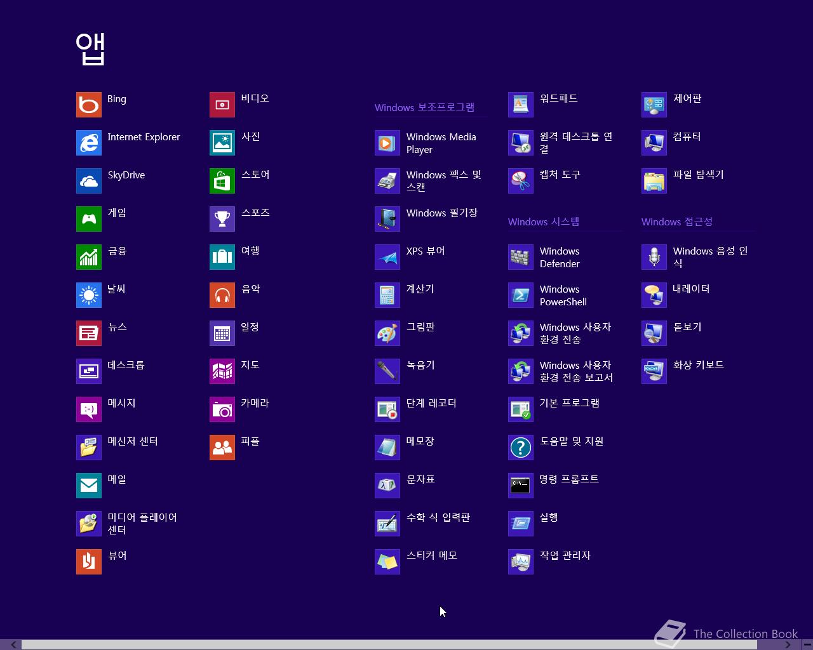Screen dimensions: 813x650
Task: Open 그림판 (Paint)
Action: click(405, 333)
